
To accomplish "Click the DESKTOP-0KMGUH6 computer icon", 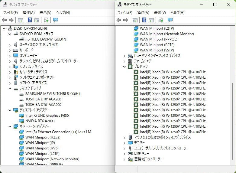I will 10,28.
